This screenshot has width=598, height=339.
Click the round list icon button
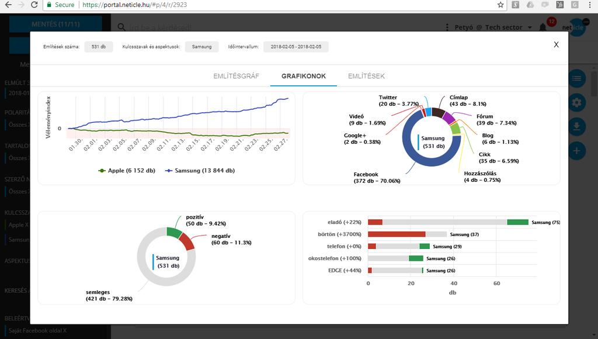(576, 78)
